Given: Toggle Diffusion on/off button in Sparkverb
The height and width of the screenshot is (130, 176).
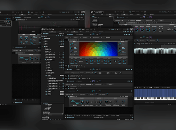Looking at the screenshot, I should click(x=115, y=61).
